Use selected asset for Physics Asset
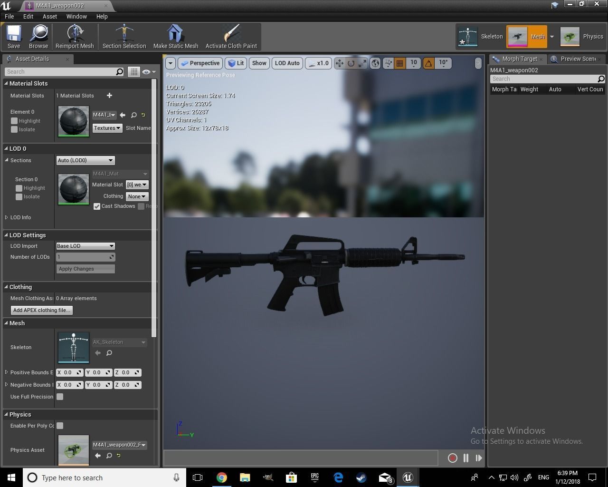This screenshot has width=608, height=487. (x=98, y=456)
